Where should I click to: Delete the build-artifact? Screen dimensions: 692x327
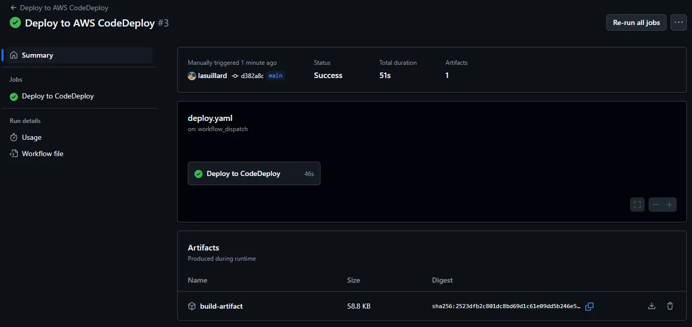(670, 306)
